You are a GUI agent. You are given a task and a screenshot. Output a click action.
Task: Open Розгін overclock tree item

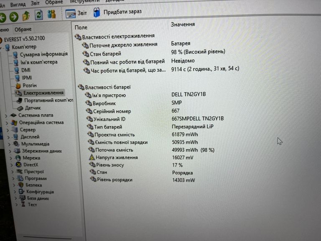coord(30,85)
